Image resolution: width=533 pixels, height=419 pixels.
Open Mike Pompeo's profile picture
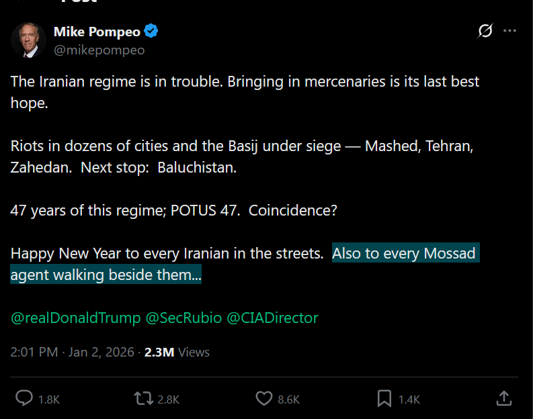[x=28, y=40]
